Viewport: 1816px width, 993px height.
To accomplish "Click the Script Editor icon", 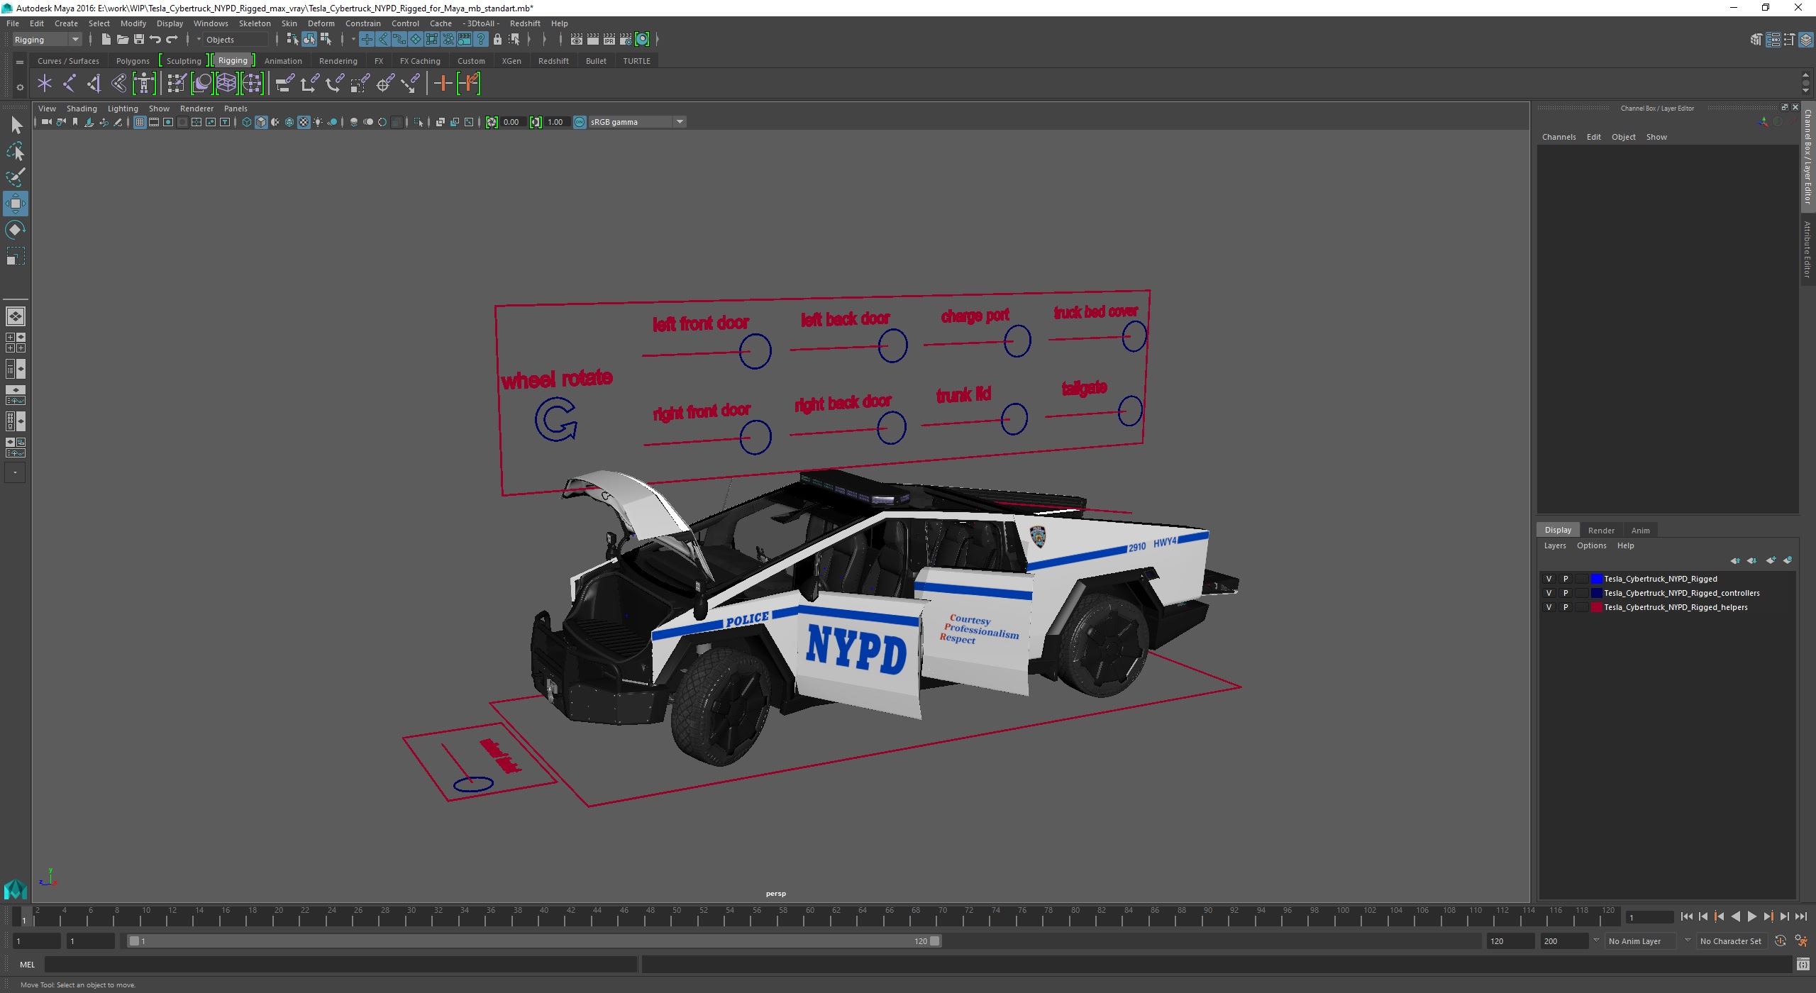I will click(1803, 964).
